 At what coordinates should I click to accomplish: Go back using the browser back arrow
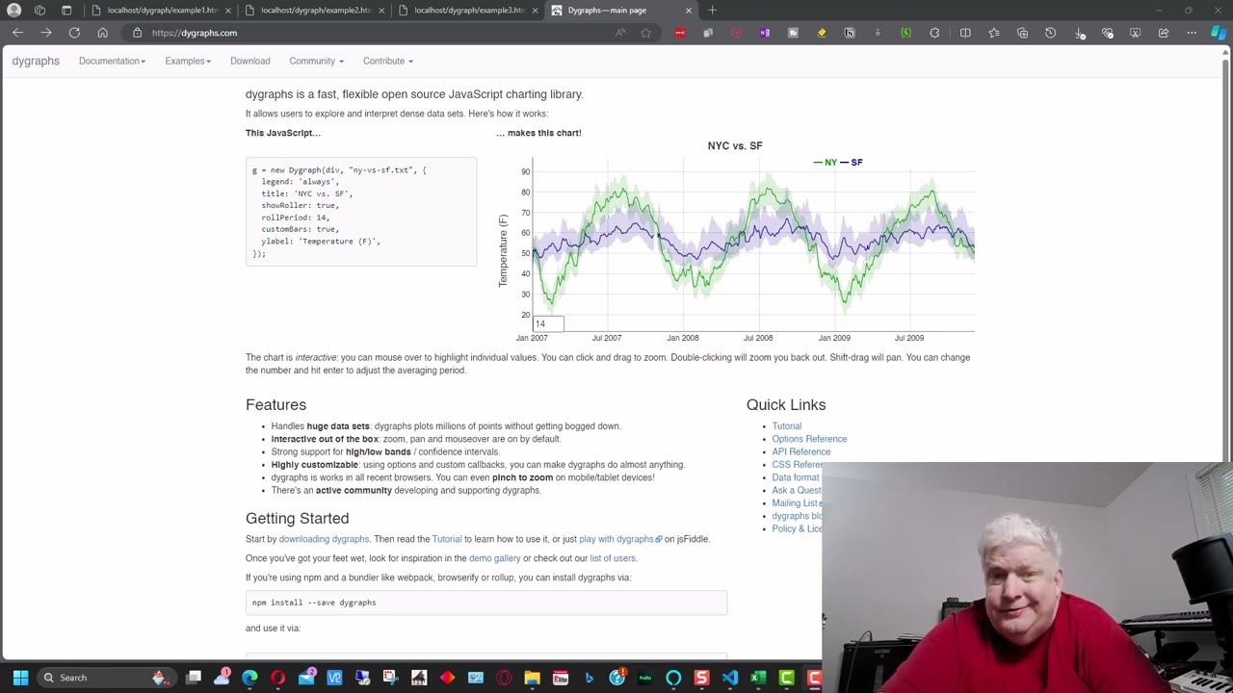(x=17, y=33)
